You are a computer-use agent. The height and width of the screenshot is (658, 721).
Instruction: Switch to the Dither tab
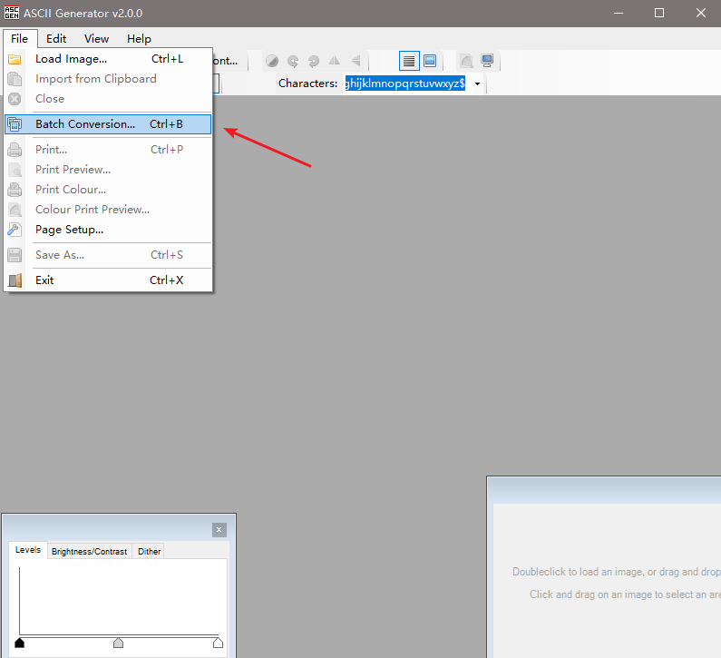tap(149, 551)
